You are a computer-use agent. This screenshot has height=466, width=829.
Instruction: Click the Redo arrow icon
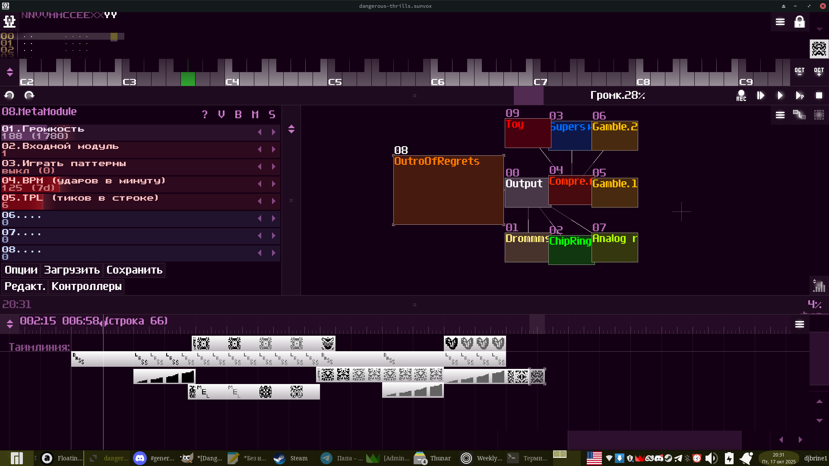coord(29,95)
